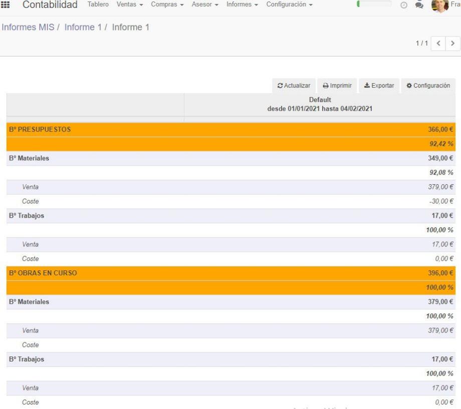Open report Configuración gear button
Image resolution: width=461 pixels, height=409 pixels.
[x=428, y=86]
